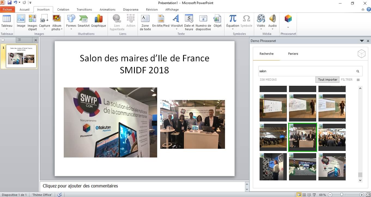Screen dimensions: 371x197
Task: Click the Phraseanet ribbon cube icon
Action: tap(288, 19)
